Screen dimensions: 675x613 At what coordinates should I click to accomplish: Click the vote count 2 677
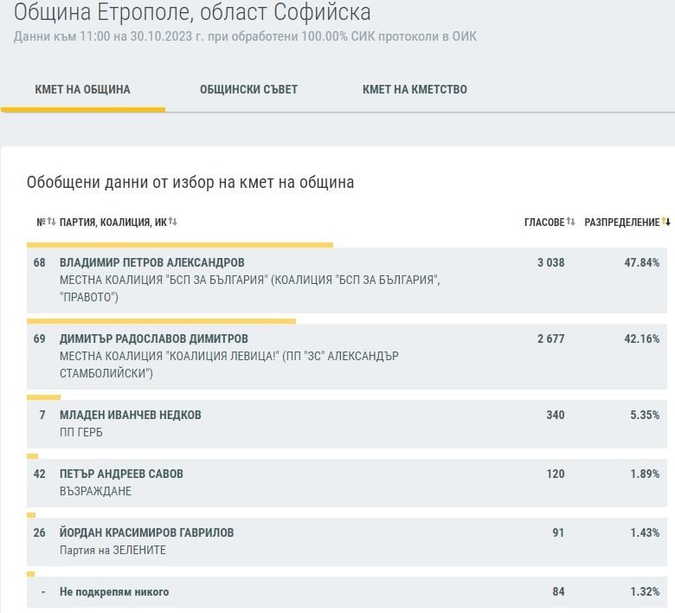point(551,339)
